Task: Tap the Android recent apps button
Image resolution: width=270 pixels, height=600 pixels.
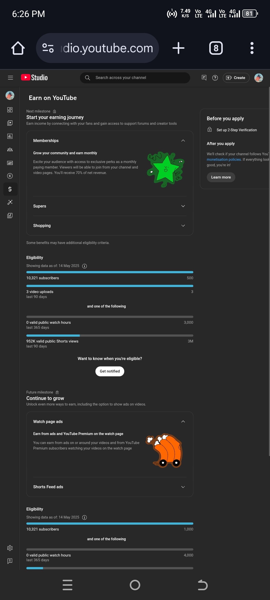Action: tap(67, 585)
